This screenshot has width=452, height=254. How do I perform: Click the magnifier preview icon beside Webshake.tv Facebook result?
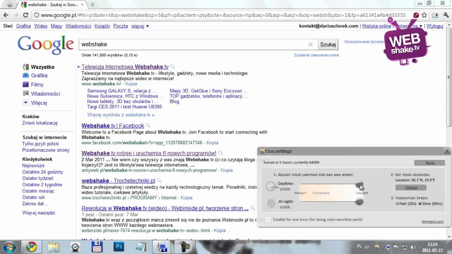pyautogui.click(x=148, y=126)
